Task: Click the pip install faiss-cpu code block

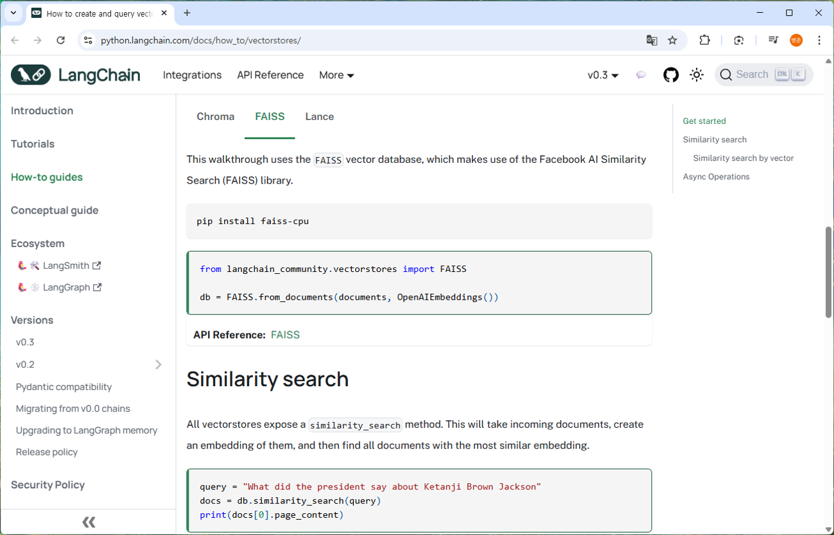Action: (419, 221)
